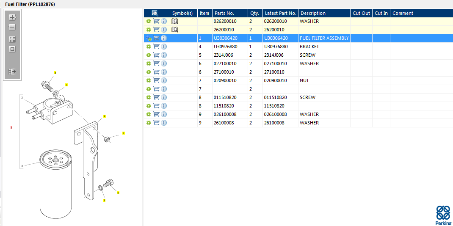
Task: Select callout number 4 on diagram
Action: pos(105,116)
